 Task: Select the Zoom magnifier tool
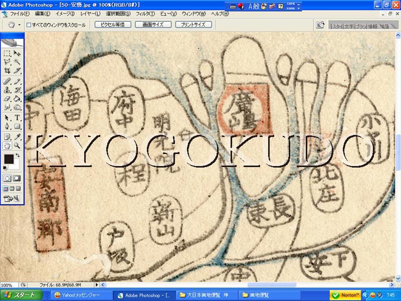click(17, 146)
